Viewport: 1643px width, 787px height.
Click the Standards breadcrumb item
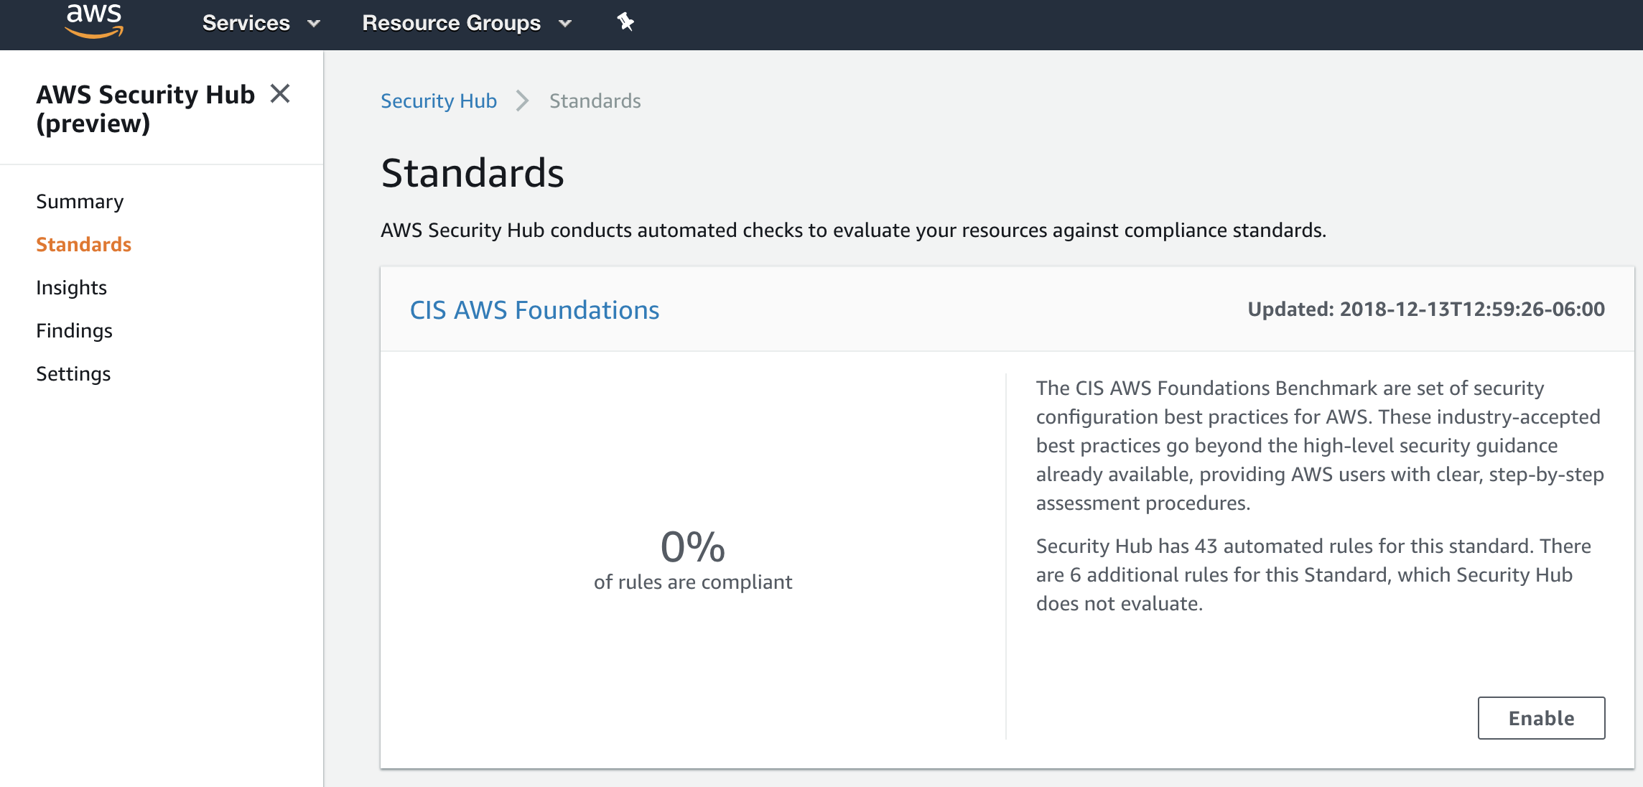click(x=595, y=101)
